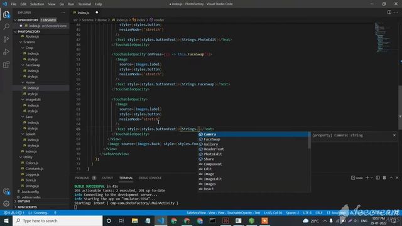
Task: Open the Extensions view
Action: (6, 64)
